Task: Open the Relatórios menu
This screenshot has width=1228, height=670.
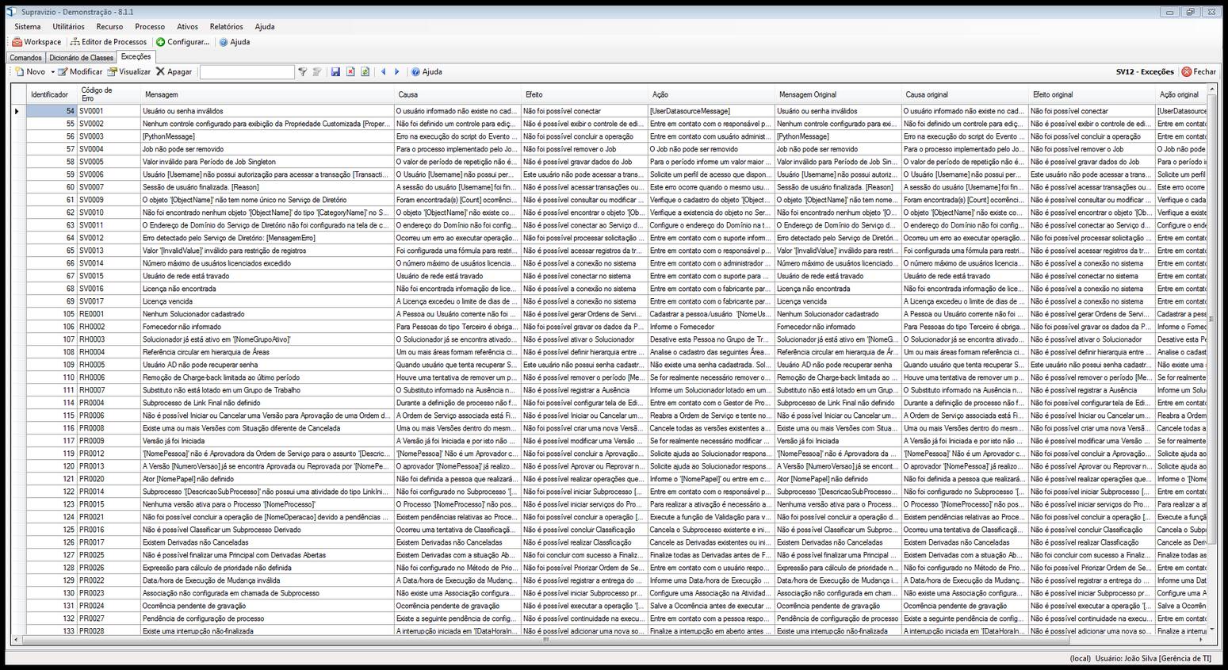Action: (227, 26)
